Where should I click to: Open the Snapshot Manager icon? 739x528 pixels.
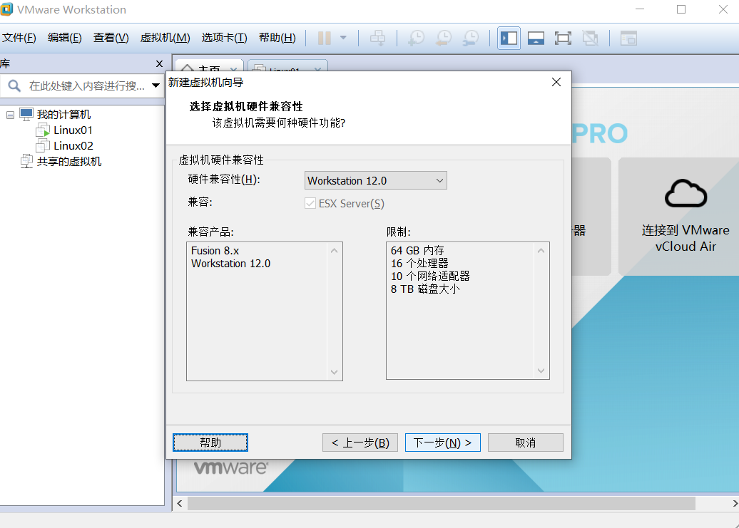click(471, 38)
